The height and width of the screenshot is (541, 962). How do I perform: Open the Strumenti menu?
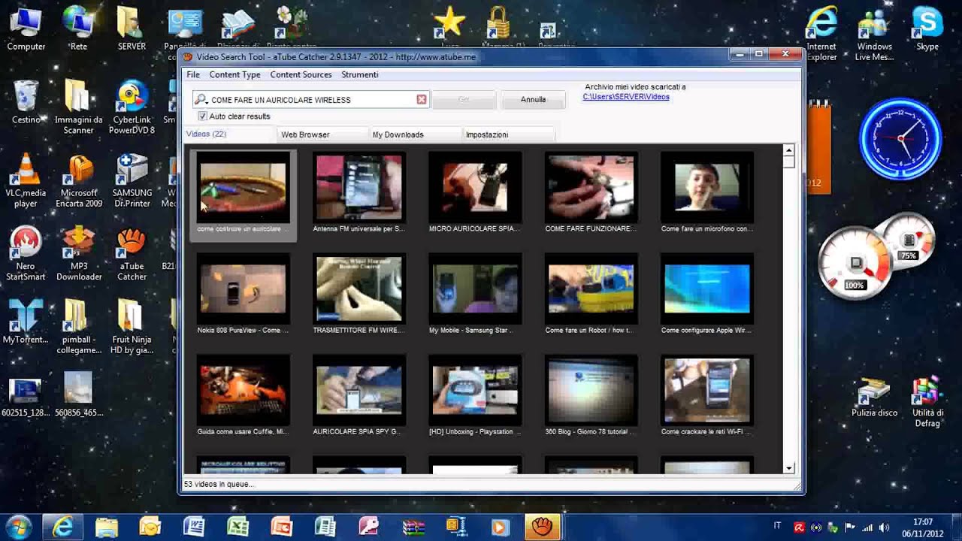360,74
